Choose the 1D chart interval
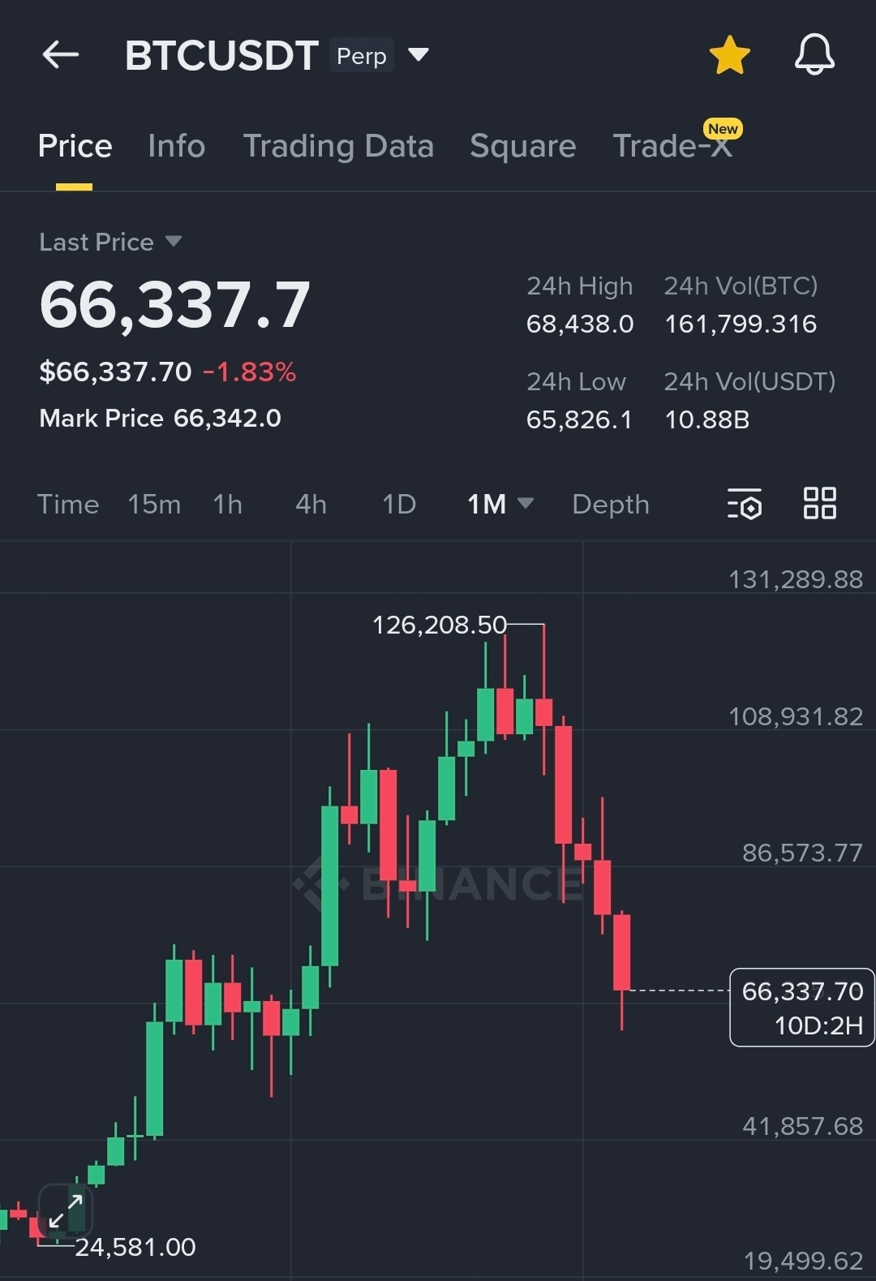The image size is (876, 1281). [398, 504]
